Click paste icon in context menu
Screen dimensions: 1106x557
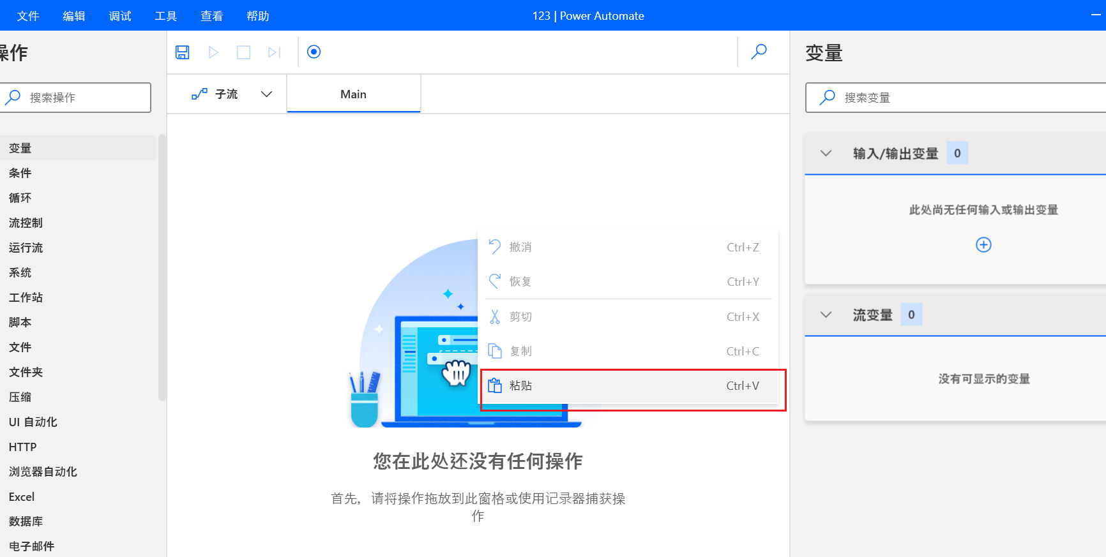495,385
